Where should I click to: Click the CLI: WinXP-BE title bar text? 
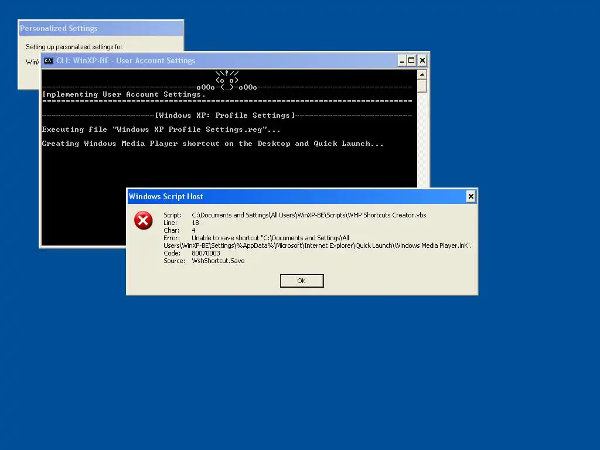coord(126,60)
